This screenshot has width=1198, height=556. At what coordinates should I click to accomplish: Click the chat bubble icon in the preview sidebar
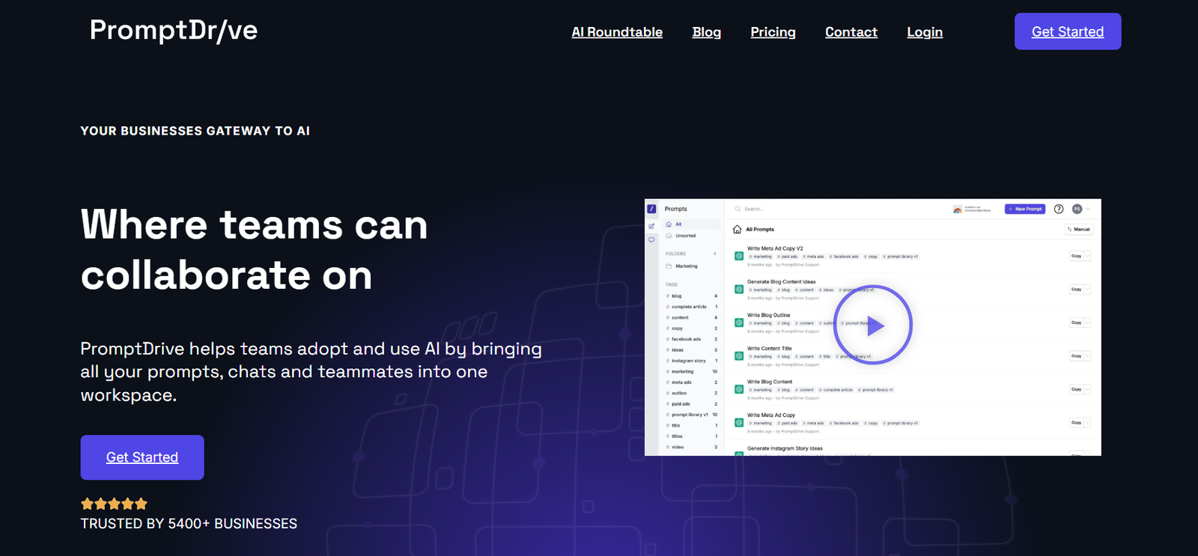[x=651, y=240]
